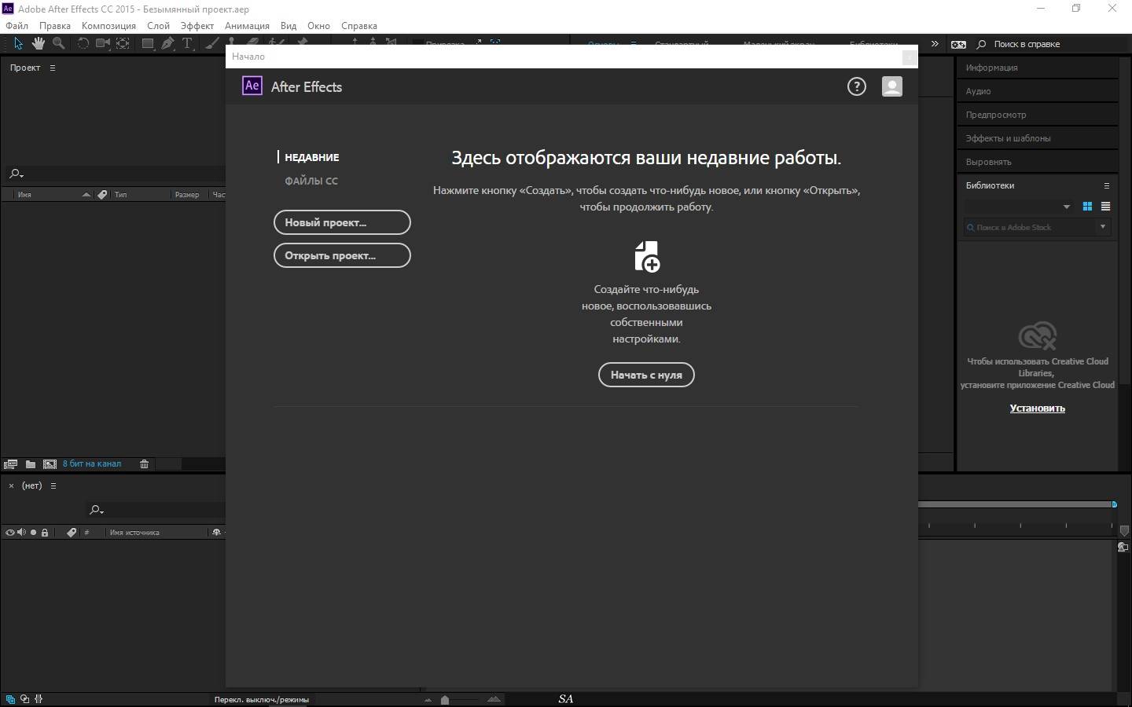
Task: Toggle the video eye column switch
Action: click(10, 533)
